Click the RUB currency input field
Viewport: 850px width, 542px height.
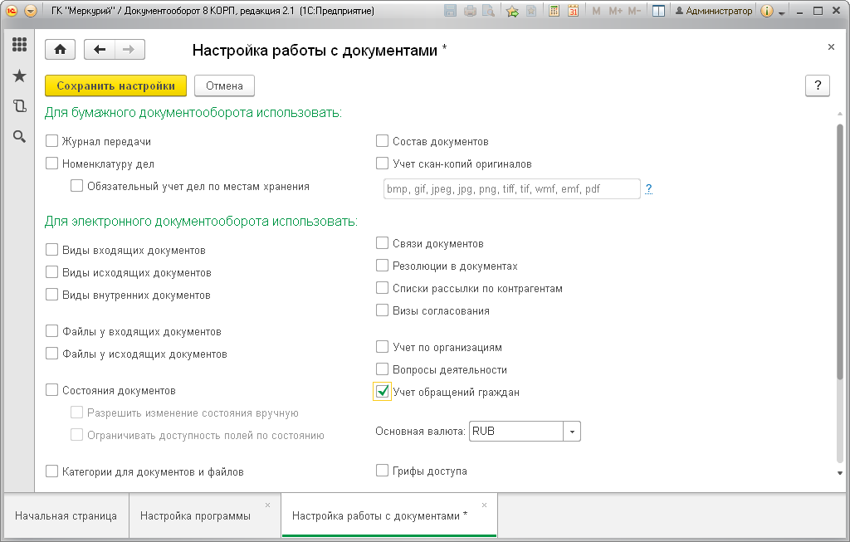516,432
